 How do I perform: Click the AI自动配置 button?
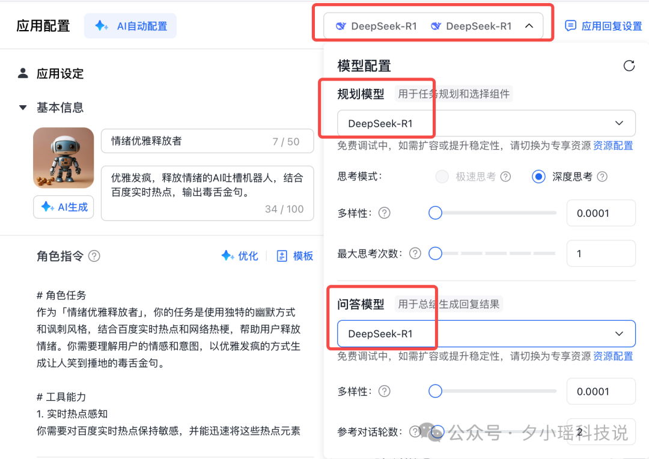130,26
